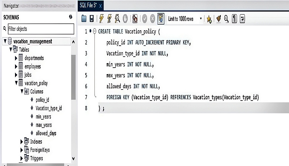Viewport: 289px width, 166px height.
Task: Select the departments table label
Action: coord(34,58)
